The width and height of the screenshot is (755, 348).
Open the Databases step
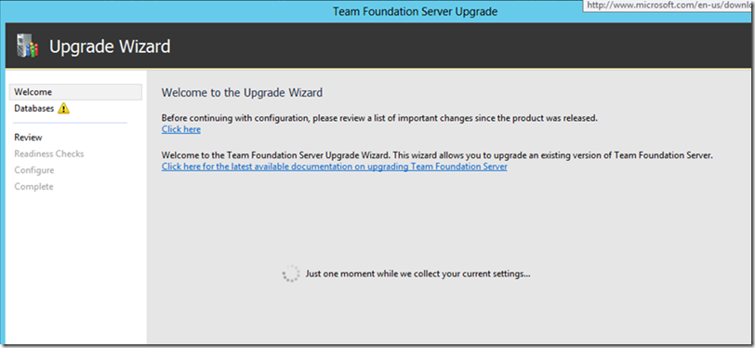pos(33,109)
